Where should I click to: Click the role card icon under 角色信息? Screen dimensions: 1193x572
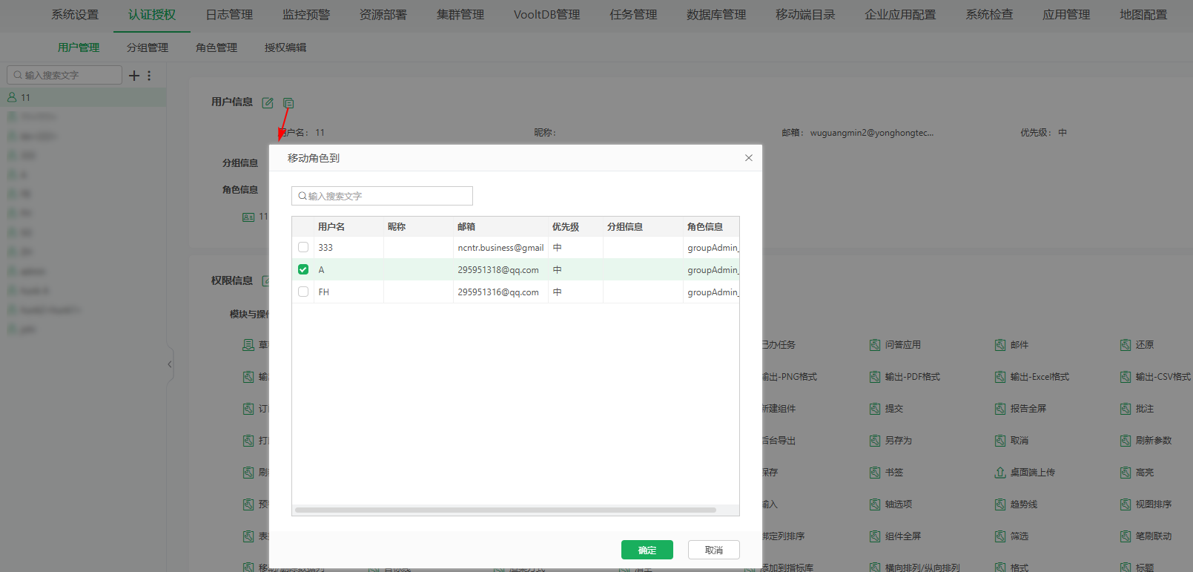(248, 217)
